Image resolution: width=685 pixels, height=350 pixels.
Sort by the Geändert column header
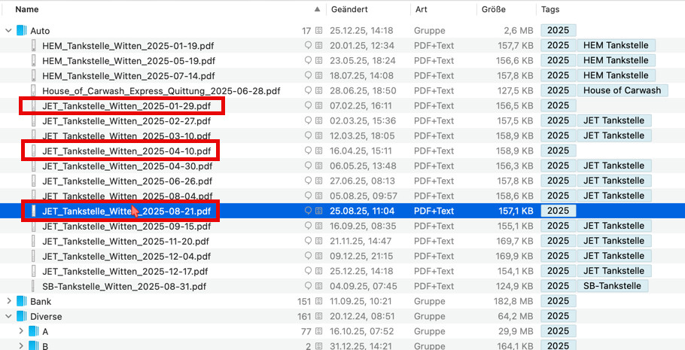[x=349, y=10]
